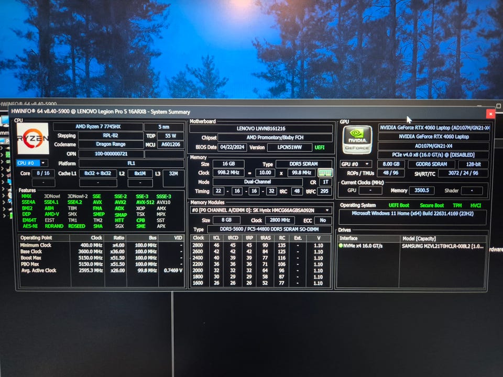Click the Dual-Channel mode field

coord(257,182)
